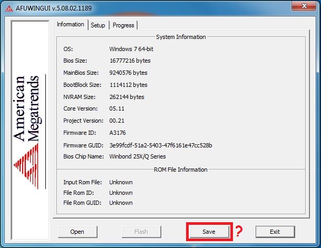Click the greyed-out Flash button
The height and width of the screenshot is (248, 321).
tap(141, 232)
